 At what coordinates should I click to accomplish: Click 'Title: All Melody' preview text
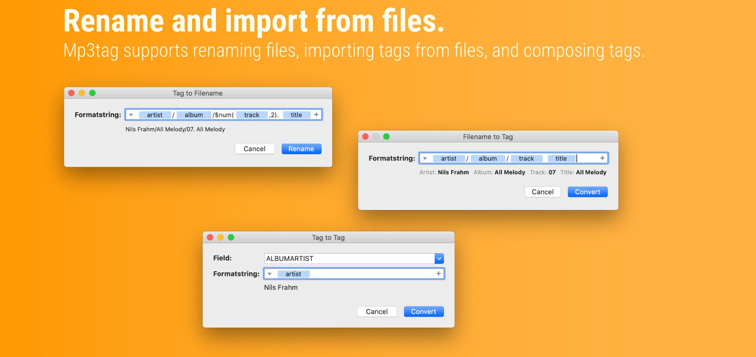click(583, 172)
